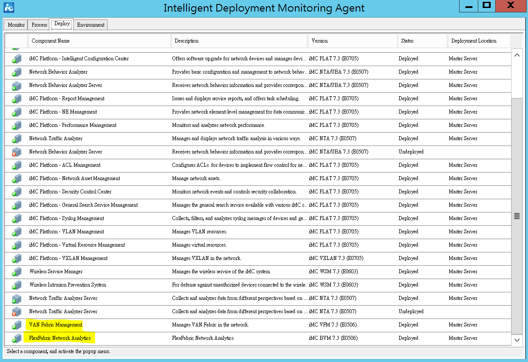Click icon of VLAN Management row

coord(16,232)
